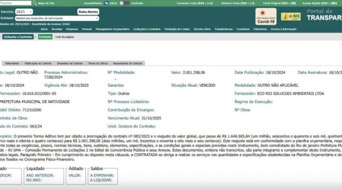Switch to the Aditamentos tab
The width and height of the screenshot is (342, 190).
(x=12, y=63)
